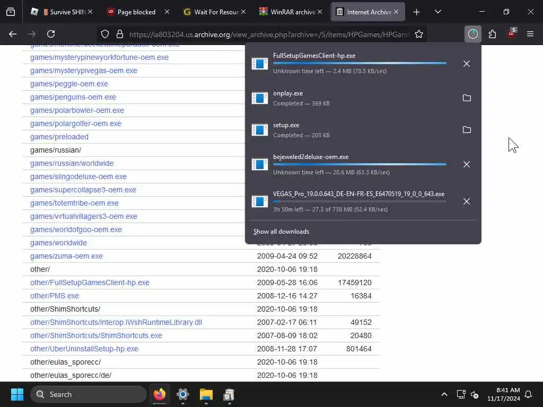Open the Firefox View icon

(x=11, y=12)
